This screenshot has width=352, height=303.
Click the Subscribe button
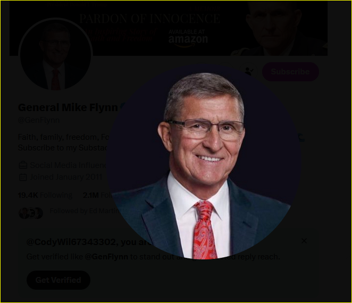pos(290,72)
